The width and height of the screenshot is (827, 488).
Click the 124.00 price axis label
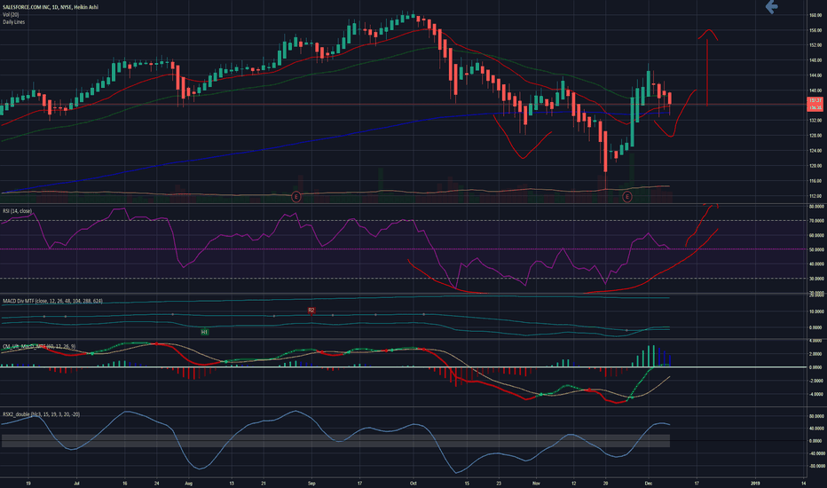(815, 151)
